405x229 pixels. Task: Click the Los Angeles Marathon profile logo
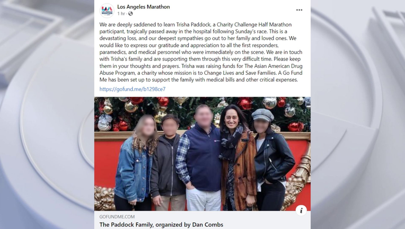tap(107, 10)
